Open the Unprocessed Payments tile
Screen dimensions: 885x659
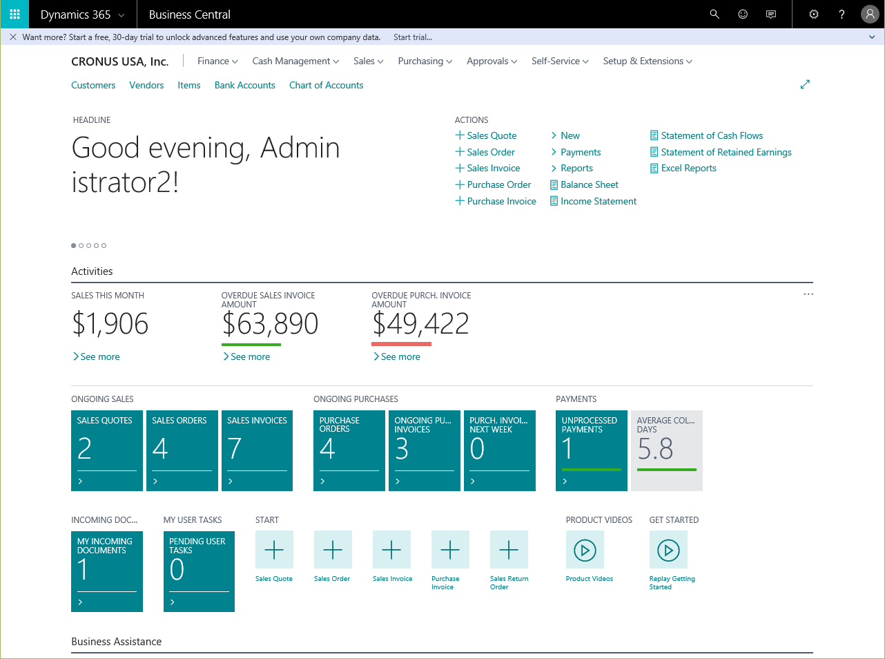(592, 450)
